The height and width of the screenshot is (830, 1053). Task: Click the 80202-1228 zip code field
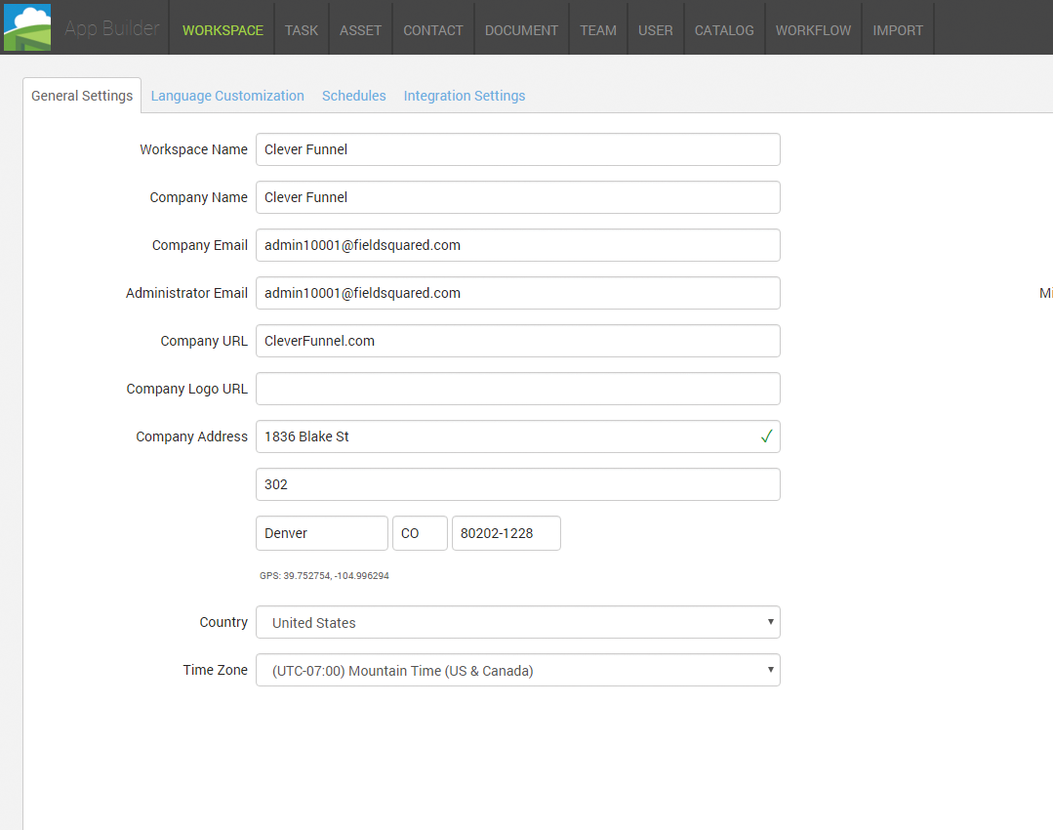coord(506,533)
